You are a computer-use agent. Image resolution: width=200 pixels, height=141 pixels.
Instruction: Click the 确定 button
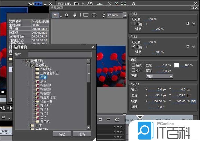coord(61,134)
